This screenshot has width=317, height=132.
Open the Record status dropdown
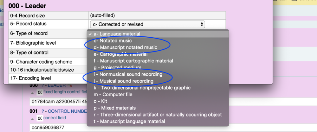[147, 24]
